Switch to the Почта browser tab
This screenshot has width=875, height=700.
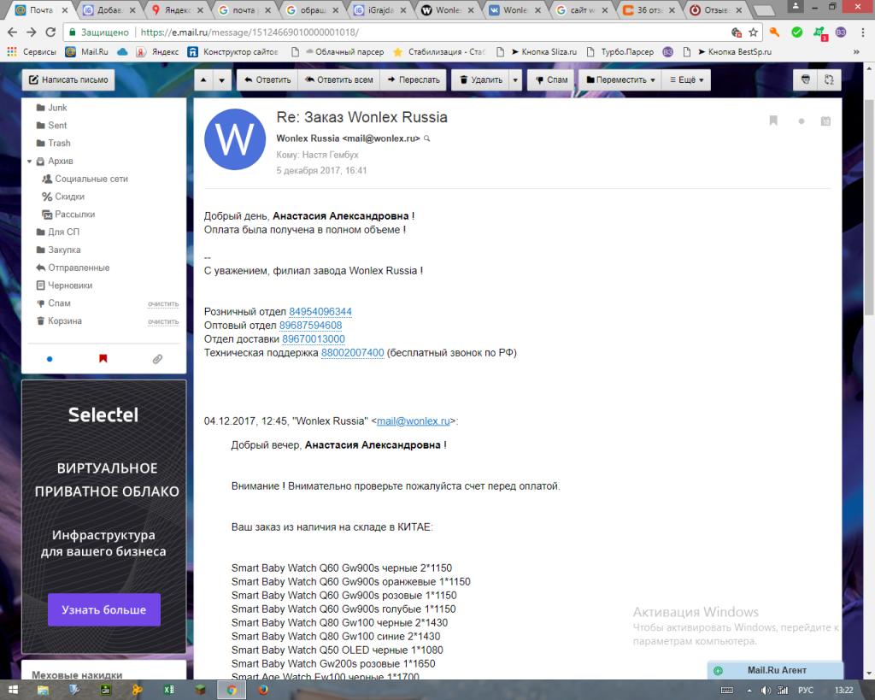pos(41,10)
